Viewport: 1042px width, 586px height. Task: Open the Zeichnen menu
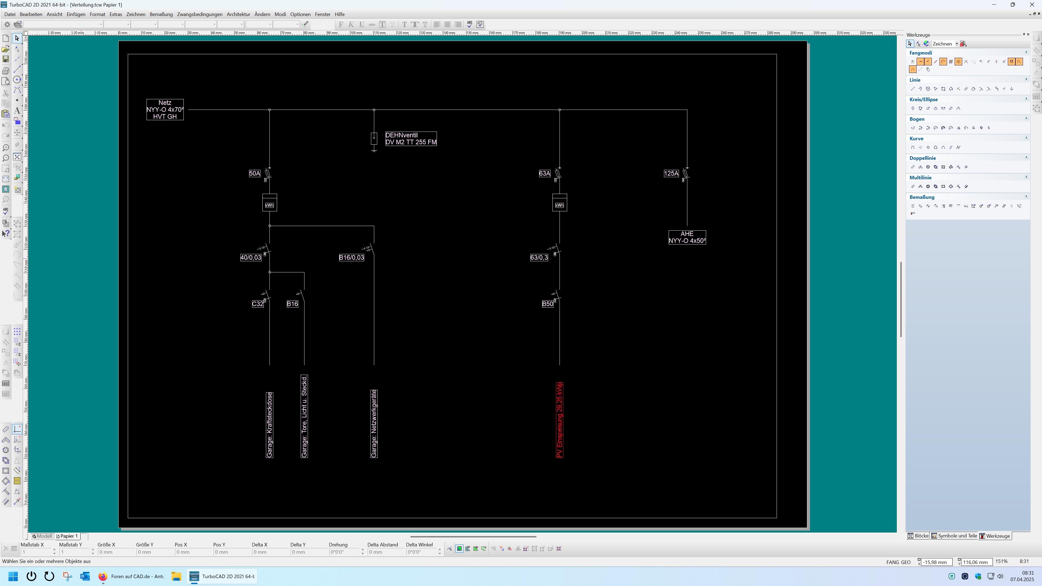(x=135, y=14)
